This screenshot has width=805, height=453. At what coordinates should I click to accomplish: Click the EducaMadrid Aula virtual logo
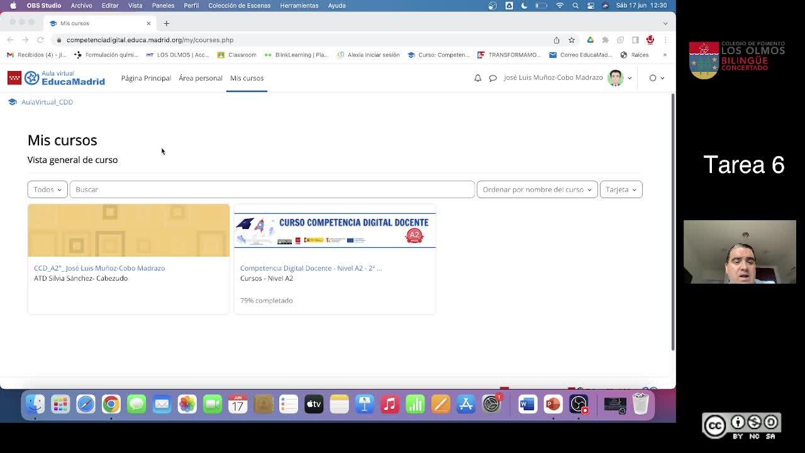point(56,78)
